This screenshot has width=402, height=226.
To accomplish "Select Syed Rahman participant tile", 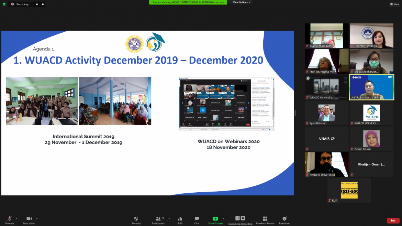I will click(327, 113).
